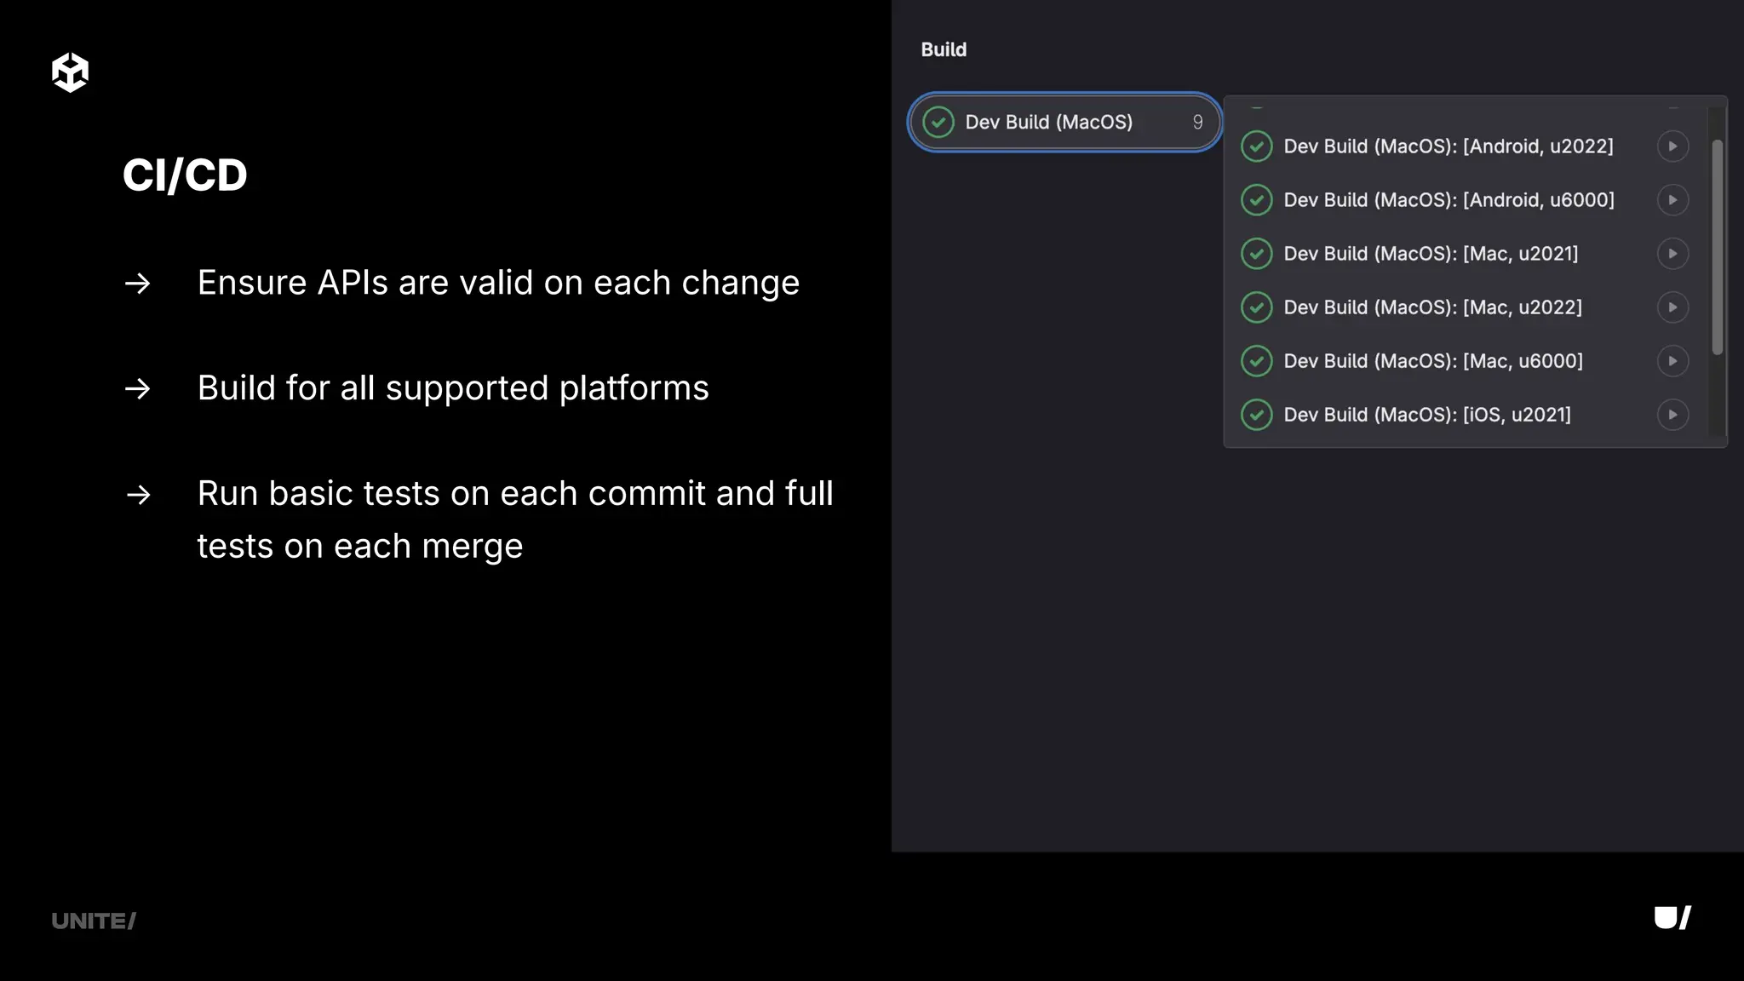The height and width of the screenshot is (981, 1744).
Task: Open job Dev Build (MacOS): [Mac, u2022]
Action: [1432, 307]
